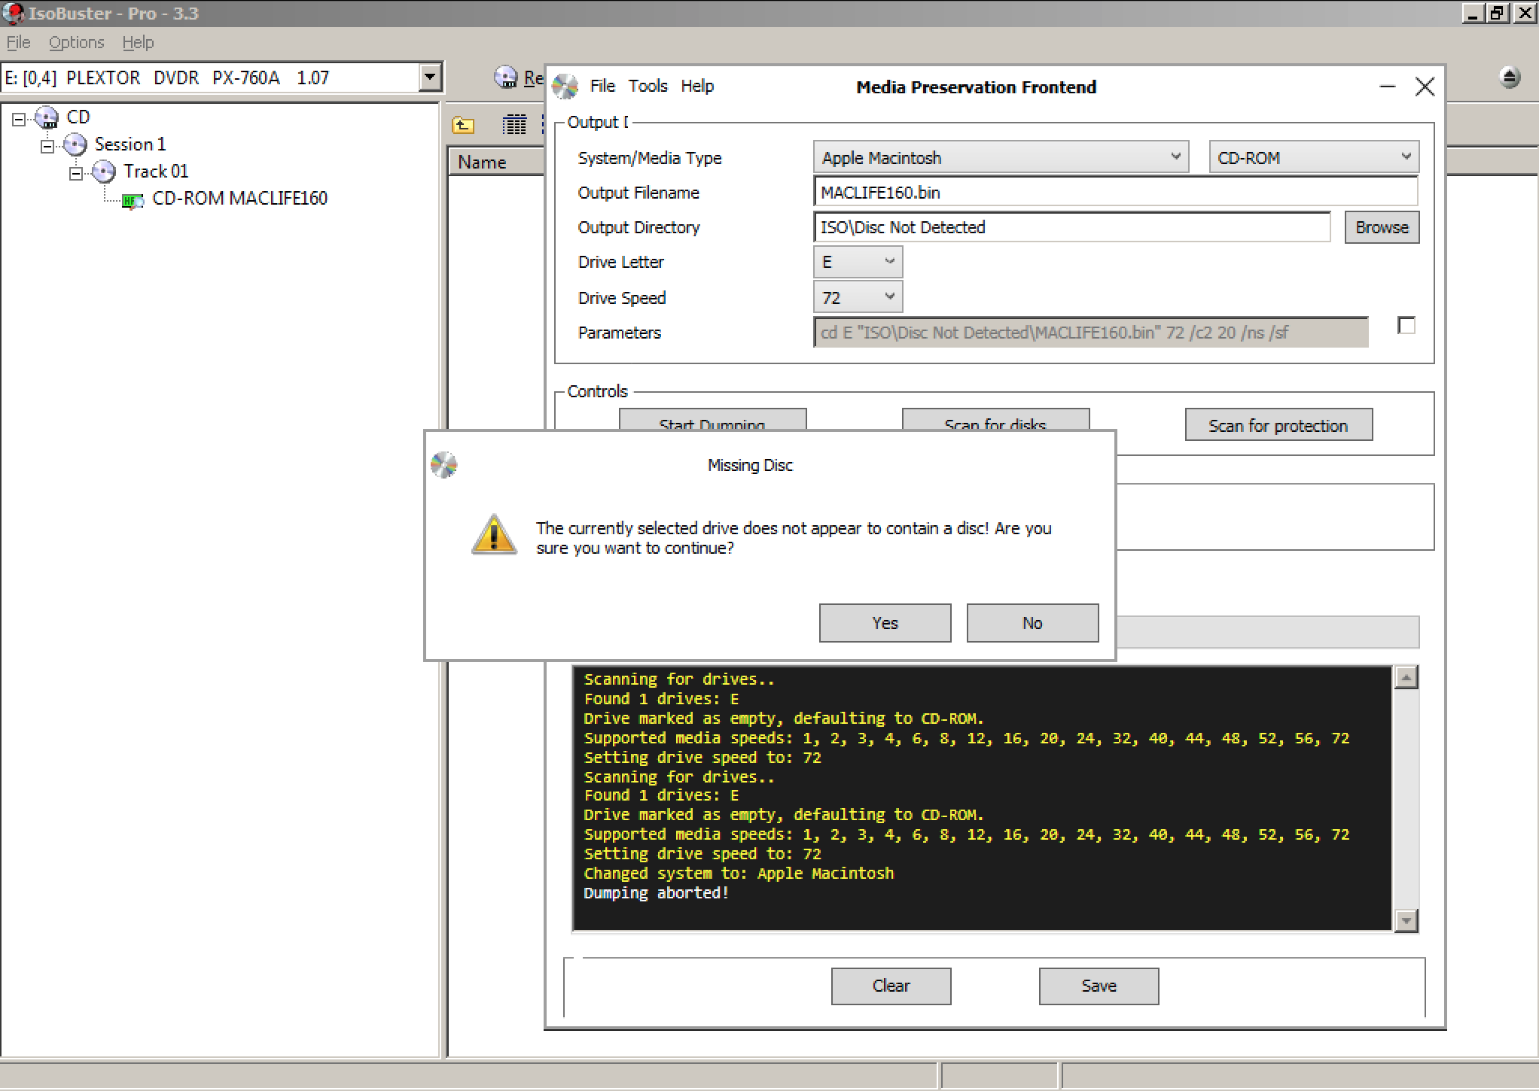Screen dimensions: 1539x1091
Task: Click the folder-up navigation icon
Action: coord(462,125)
